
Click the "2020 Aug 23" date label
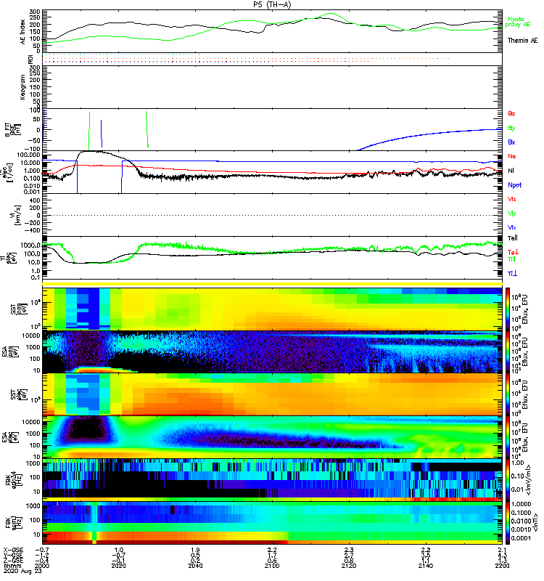22,571
